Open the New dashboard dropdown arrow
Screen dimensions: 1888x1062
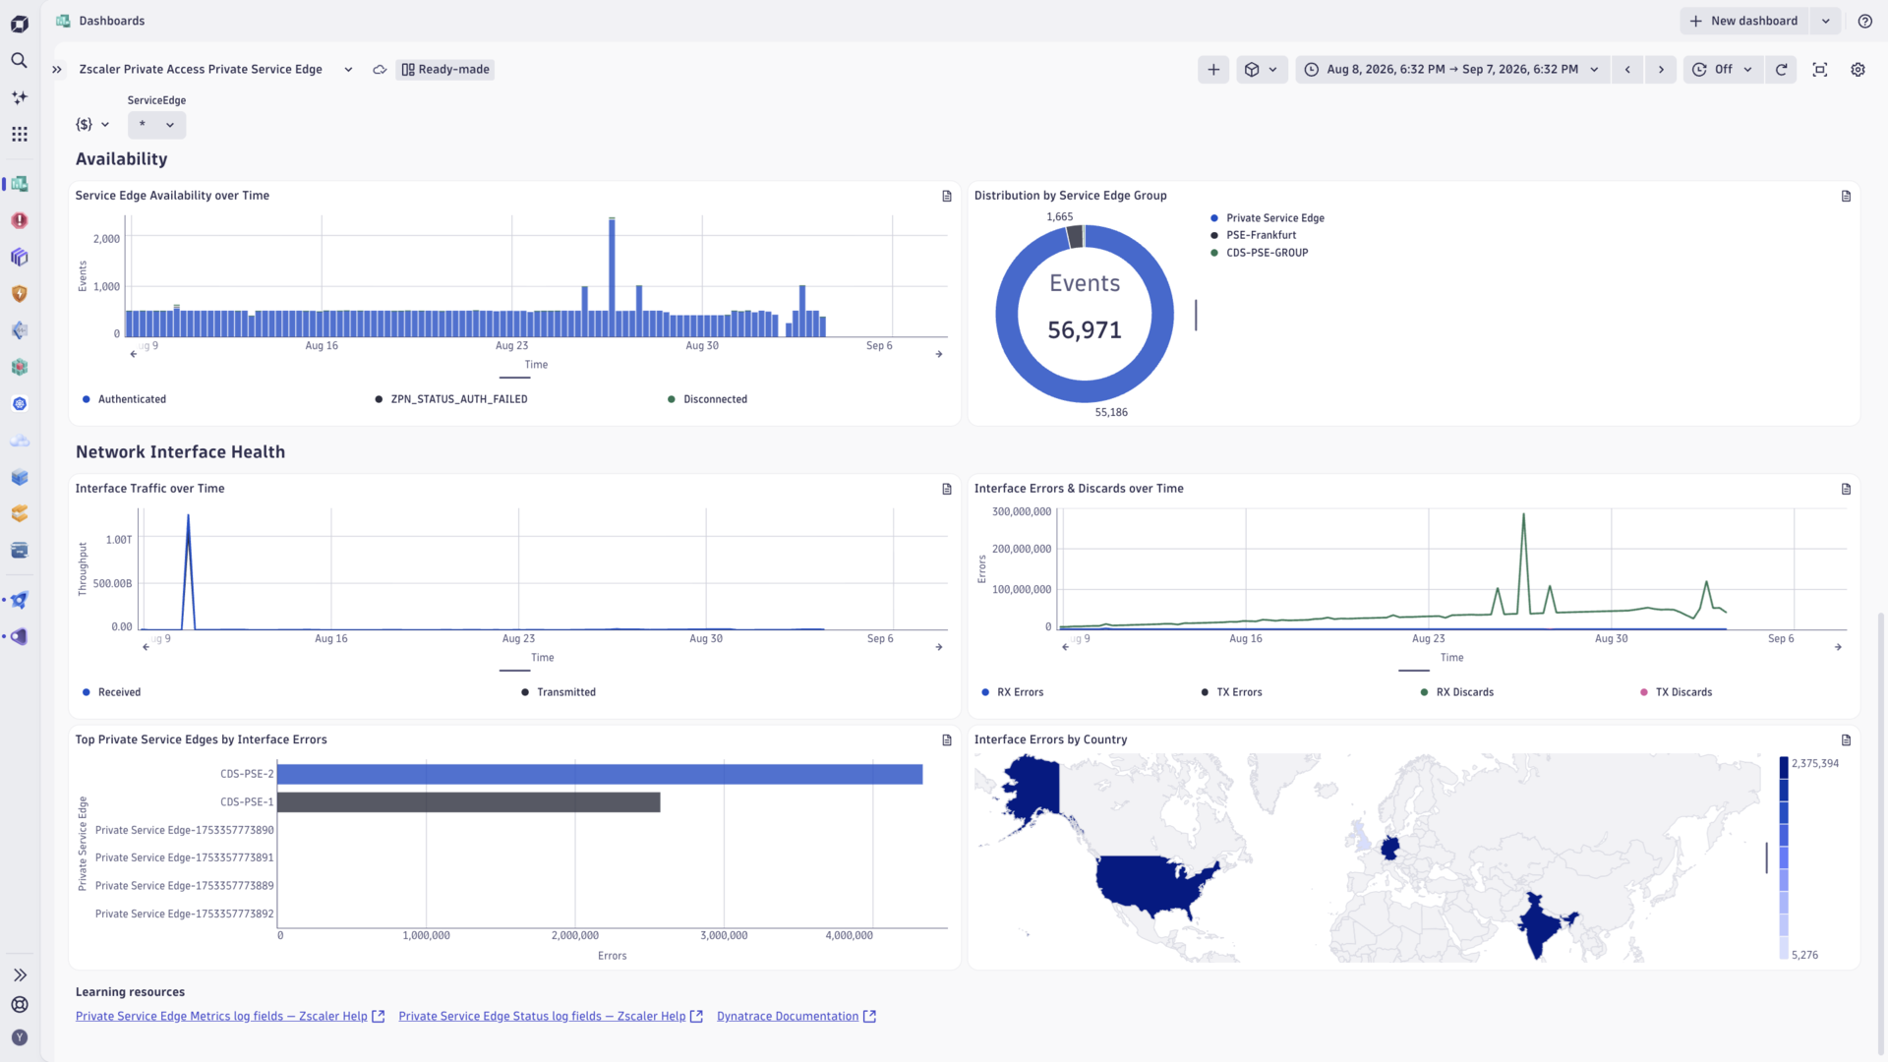[x=1825, y=21]
